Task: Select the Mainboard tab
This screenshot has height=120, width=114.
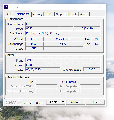Action: (x=23, y=14)
